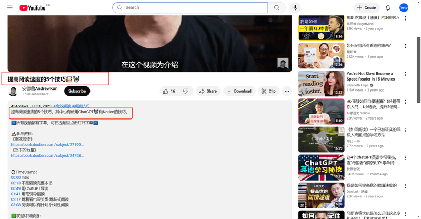Screen dimensions: 421x219
Task: Jump to timestamp 00:13
Action: (16, 183)
